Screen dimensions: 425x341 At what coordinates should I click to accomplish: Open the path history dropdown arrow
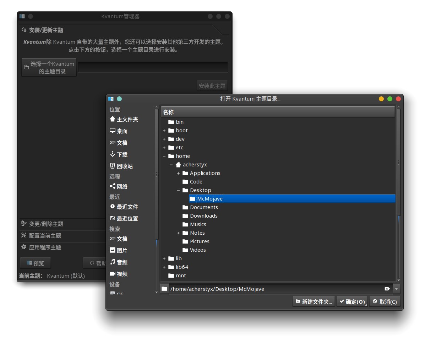tap(397, 289)
